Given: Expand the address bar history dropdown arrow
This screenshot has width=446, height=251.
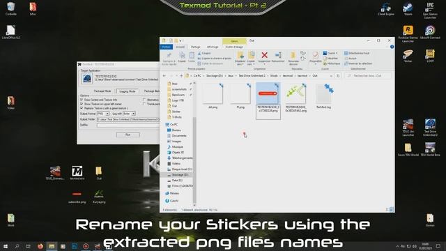Looking at the screenshot, I should click(331, 76).
